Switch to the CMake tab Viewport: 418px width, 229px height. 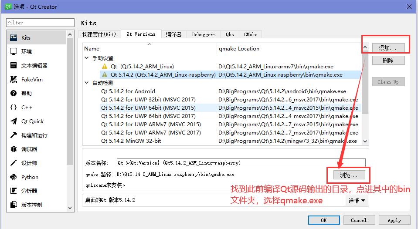(251, 34)
